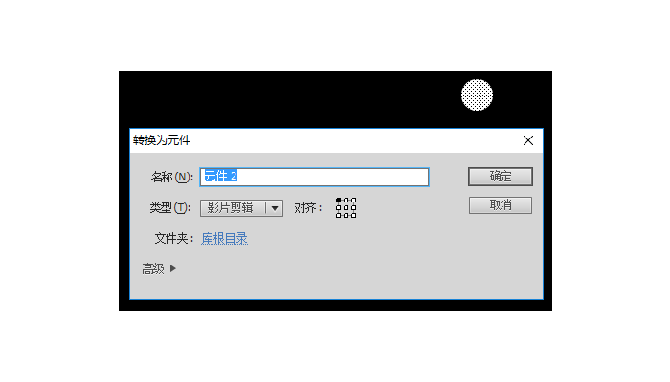Image resolution: width=670 pixels, height=382 pixels.
Task: Set registration point to middle-right
Action: [353, 207]
